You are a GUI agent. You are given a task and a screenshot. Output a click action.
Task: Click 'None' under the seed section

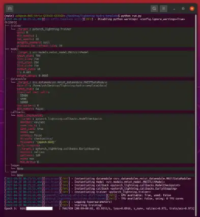(20, 175)
